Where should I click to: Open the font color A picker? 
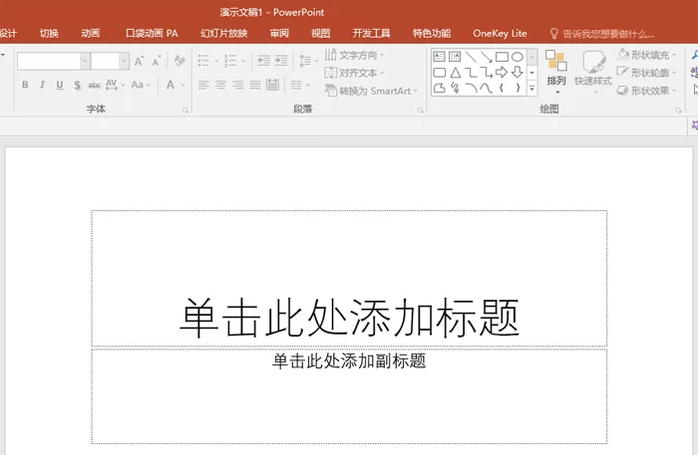[x=171, y=85]
